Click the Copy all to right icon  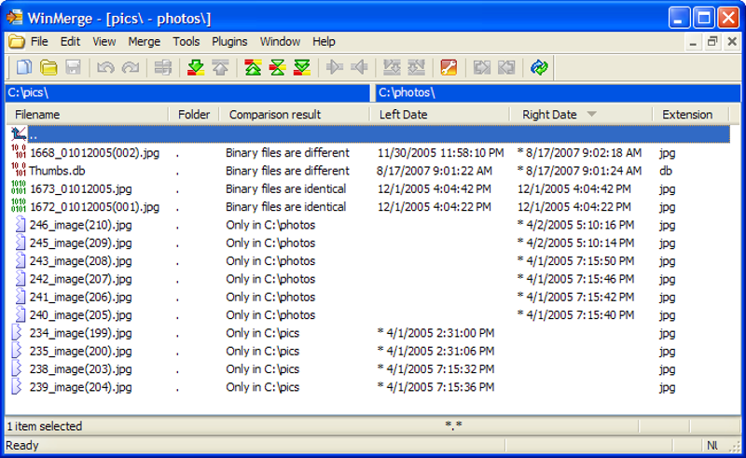coord(392,67)
